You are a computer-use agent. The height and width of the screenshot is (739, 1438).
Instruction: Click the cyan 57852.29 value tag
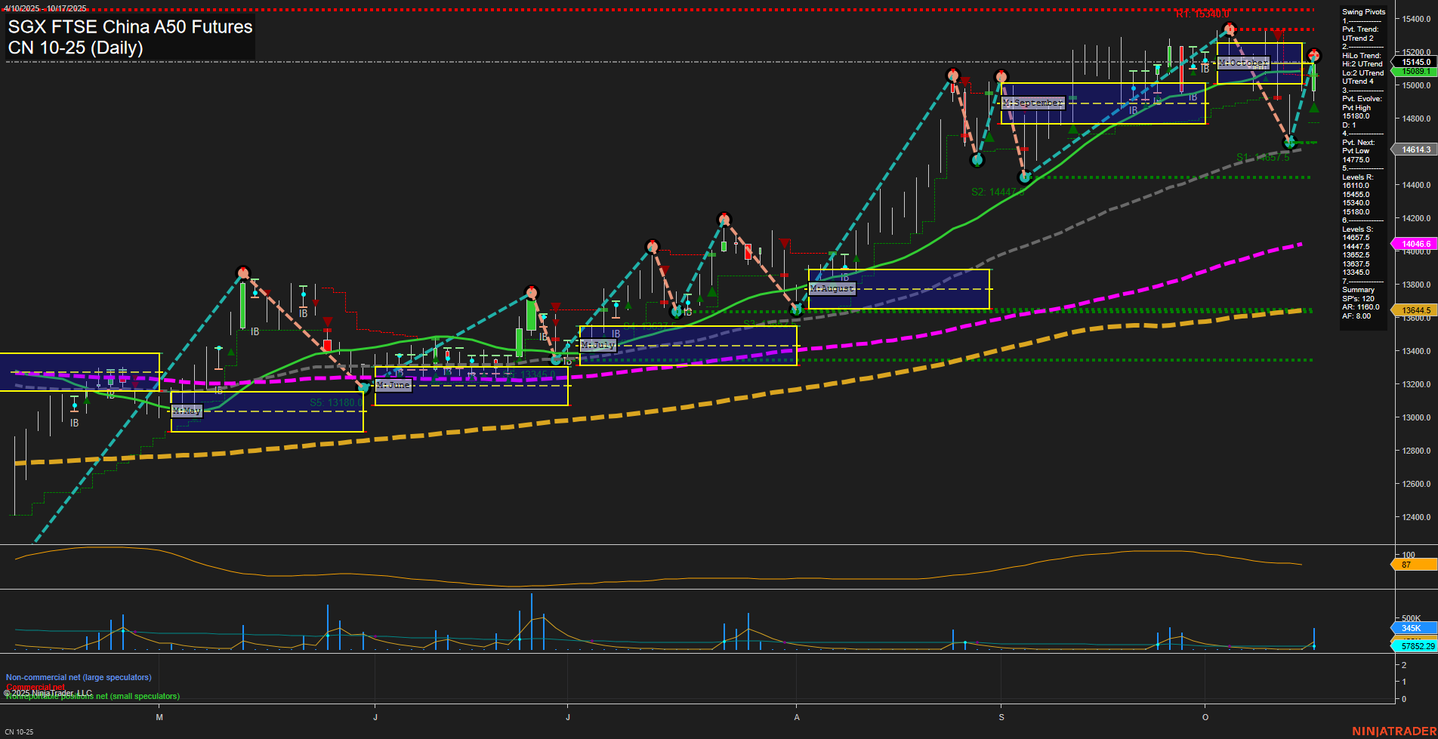(1416, 646)
